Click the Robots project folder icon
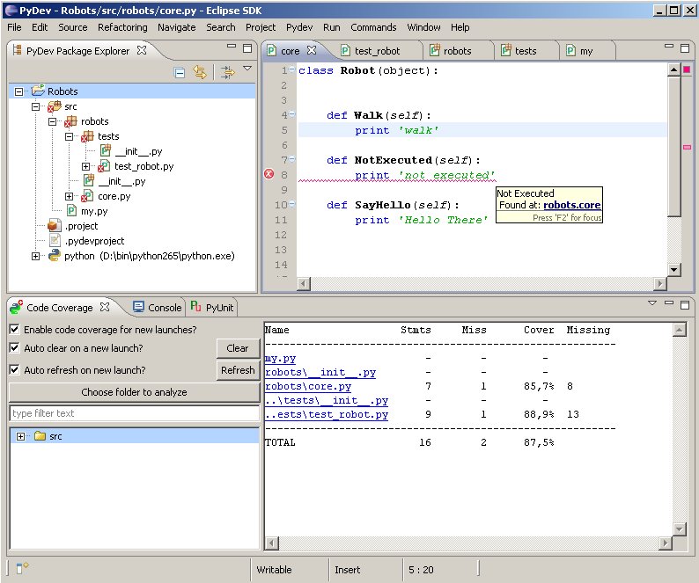This screenshot has height=583, width=699. pyautogui.click(x=38, y=91)
